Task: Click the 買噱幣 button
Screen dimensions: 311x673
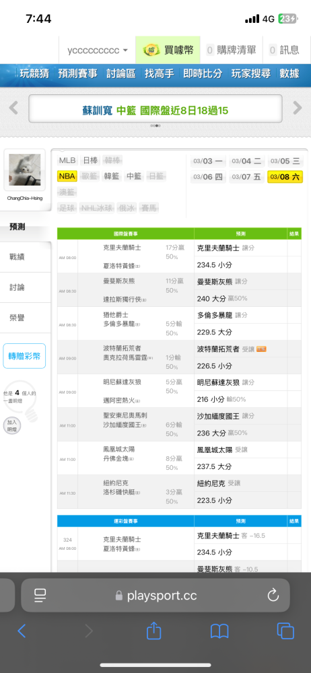Action: (168, 50)
